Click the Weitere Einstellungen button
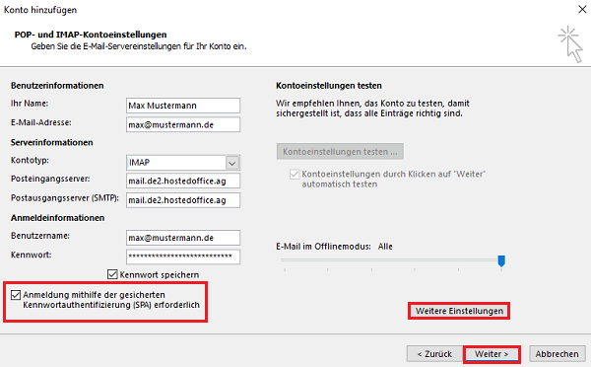 [459, 311]
